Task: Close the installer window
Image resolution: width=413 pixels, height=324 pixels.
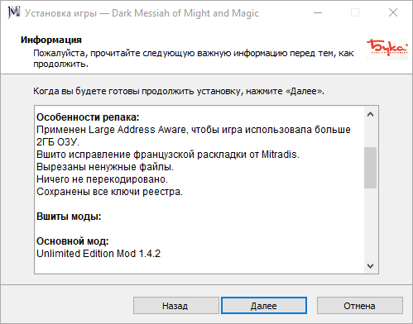Action: pyautogui.click(x=393, y=12)
